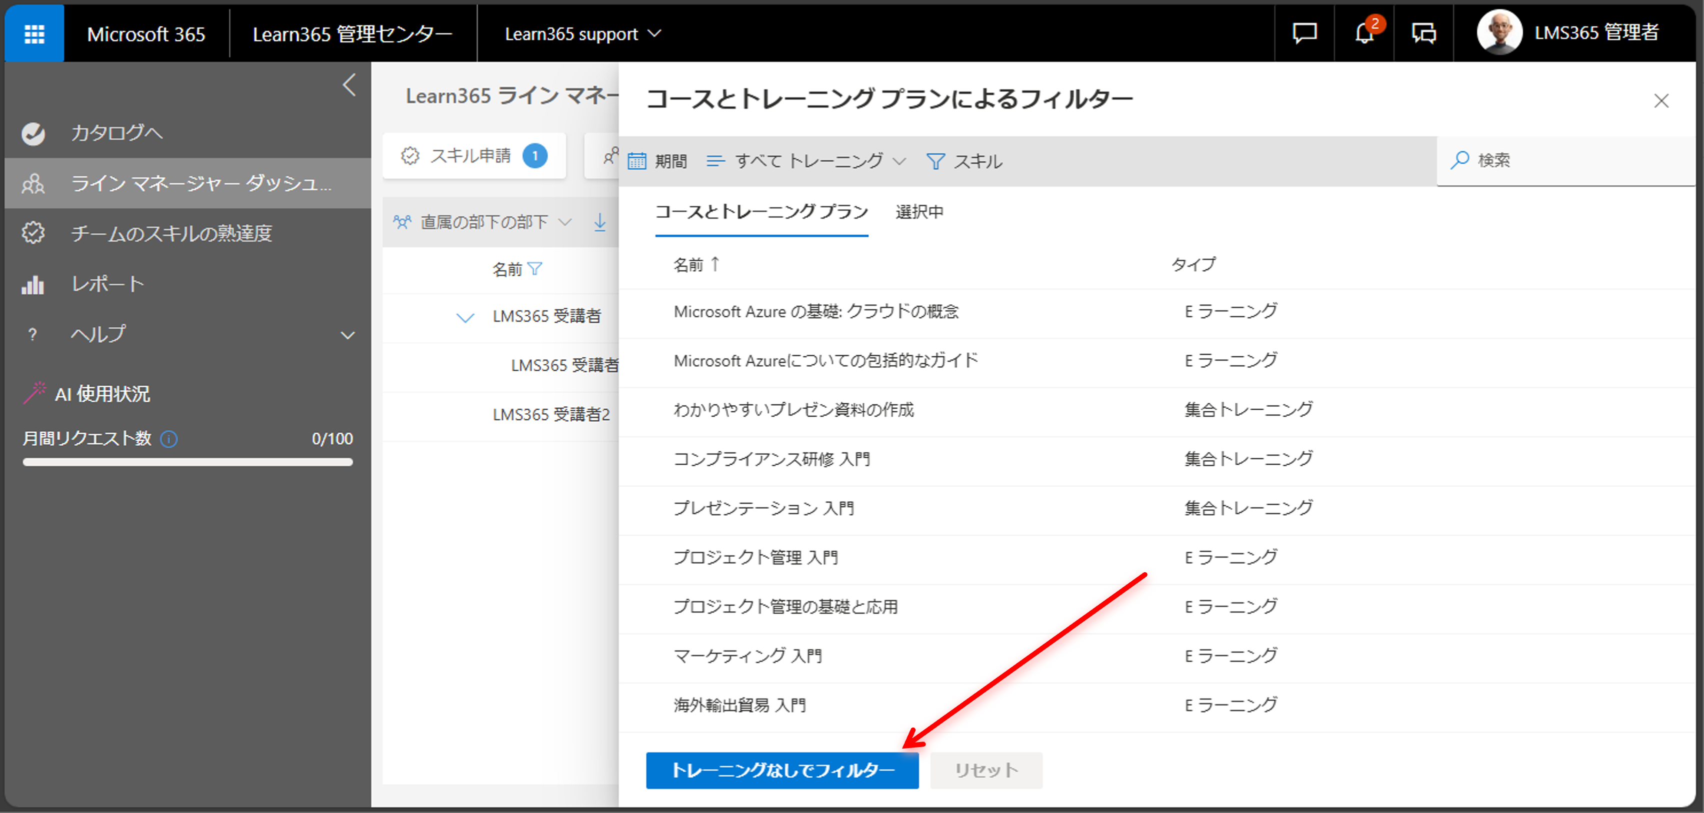Click the スキル funnel filter icon
The height and width of the screenshot is (813, 1704).
(935, 161)
